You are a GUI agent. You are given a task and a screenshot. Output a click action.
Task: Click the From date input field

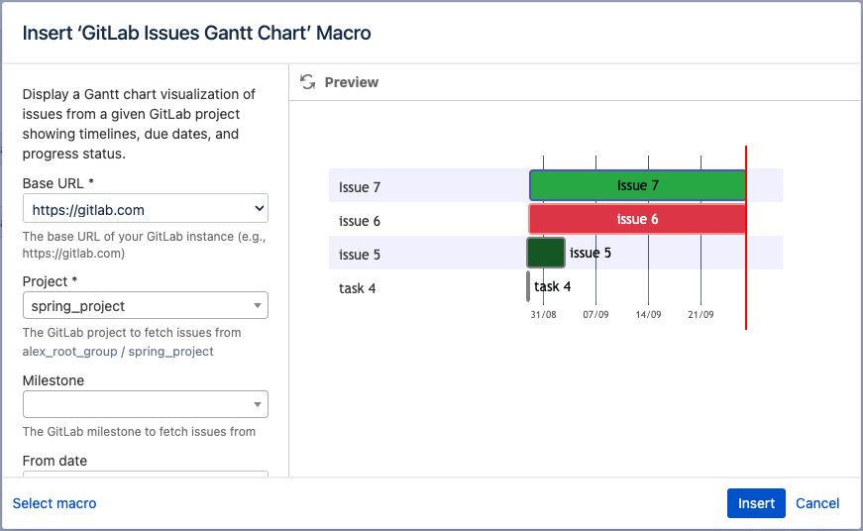145,475
